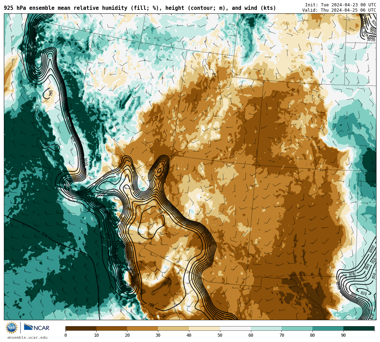Click the NSF logo icon
This screenshot has height=342, width=380.
(x=12, y=328)
